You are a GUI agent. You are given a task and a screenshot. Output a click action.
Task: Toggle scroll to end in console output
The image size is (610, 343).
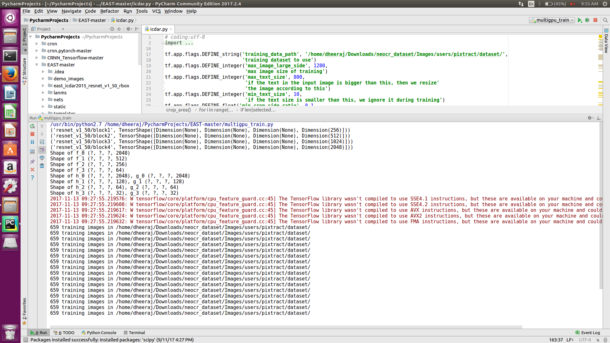pos(42,150)
